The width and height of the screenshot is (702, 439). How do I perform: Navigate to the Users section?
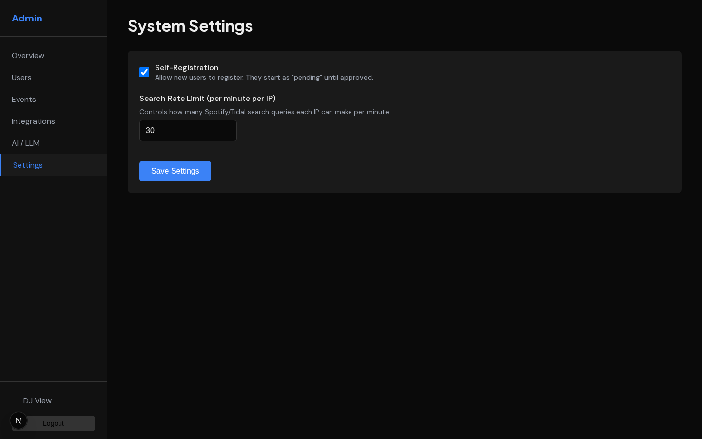click(x=21, y=78)
